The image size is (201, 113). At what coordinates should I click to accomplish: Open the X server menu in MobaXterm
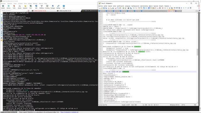tap(20, 3)
